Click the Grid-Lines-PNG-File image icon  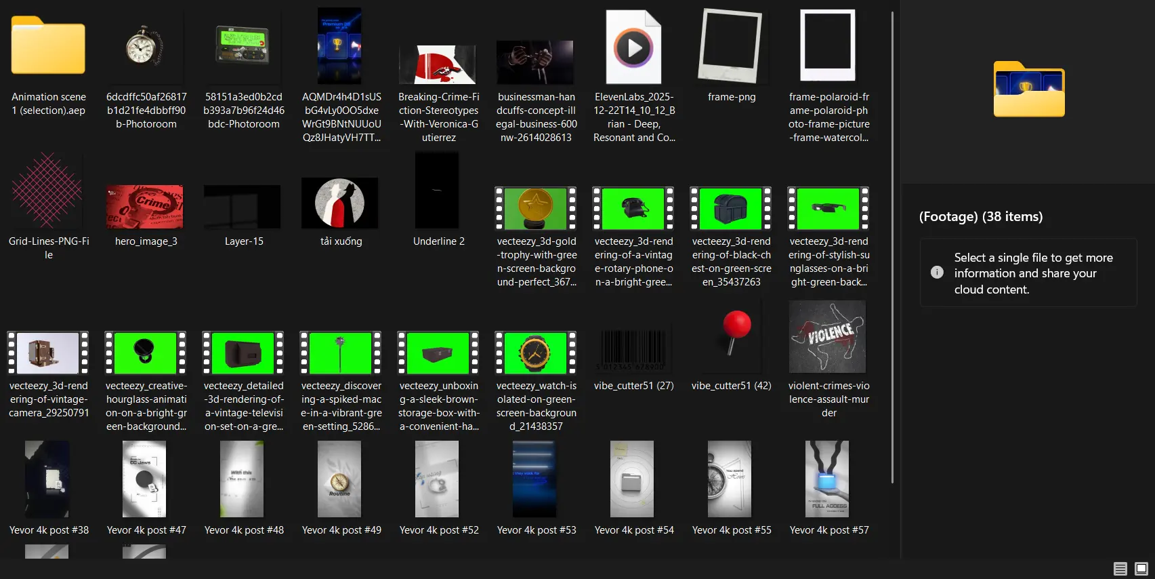point(47,191)
